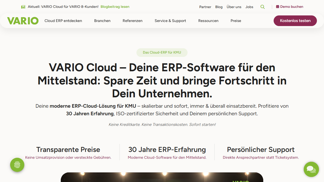324x182 pixels.
Task: Click the calendar icon by Demo buchen
Action: click(x=278, y=7)
